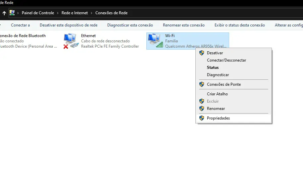Choose Conectar/Desconectar in context menu
The width and height of the screenshot is (303, 192).
point(234,60)
